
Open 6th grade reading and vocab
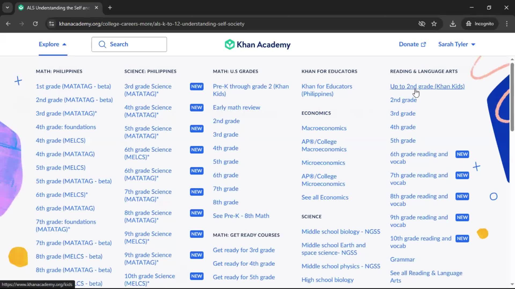pos(419,158)
